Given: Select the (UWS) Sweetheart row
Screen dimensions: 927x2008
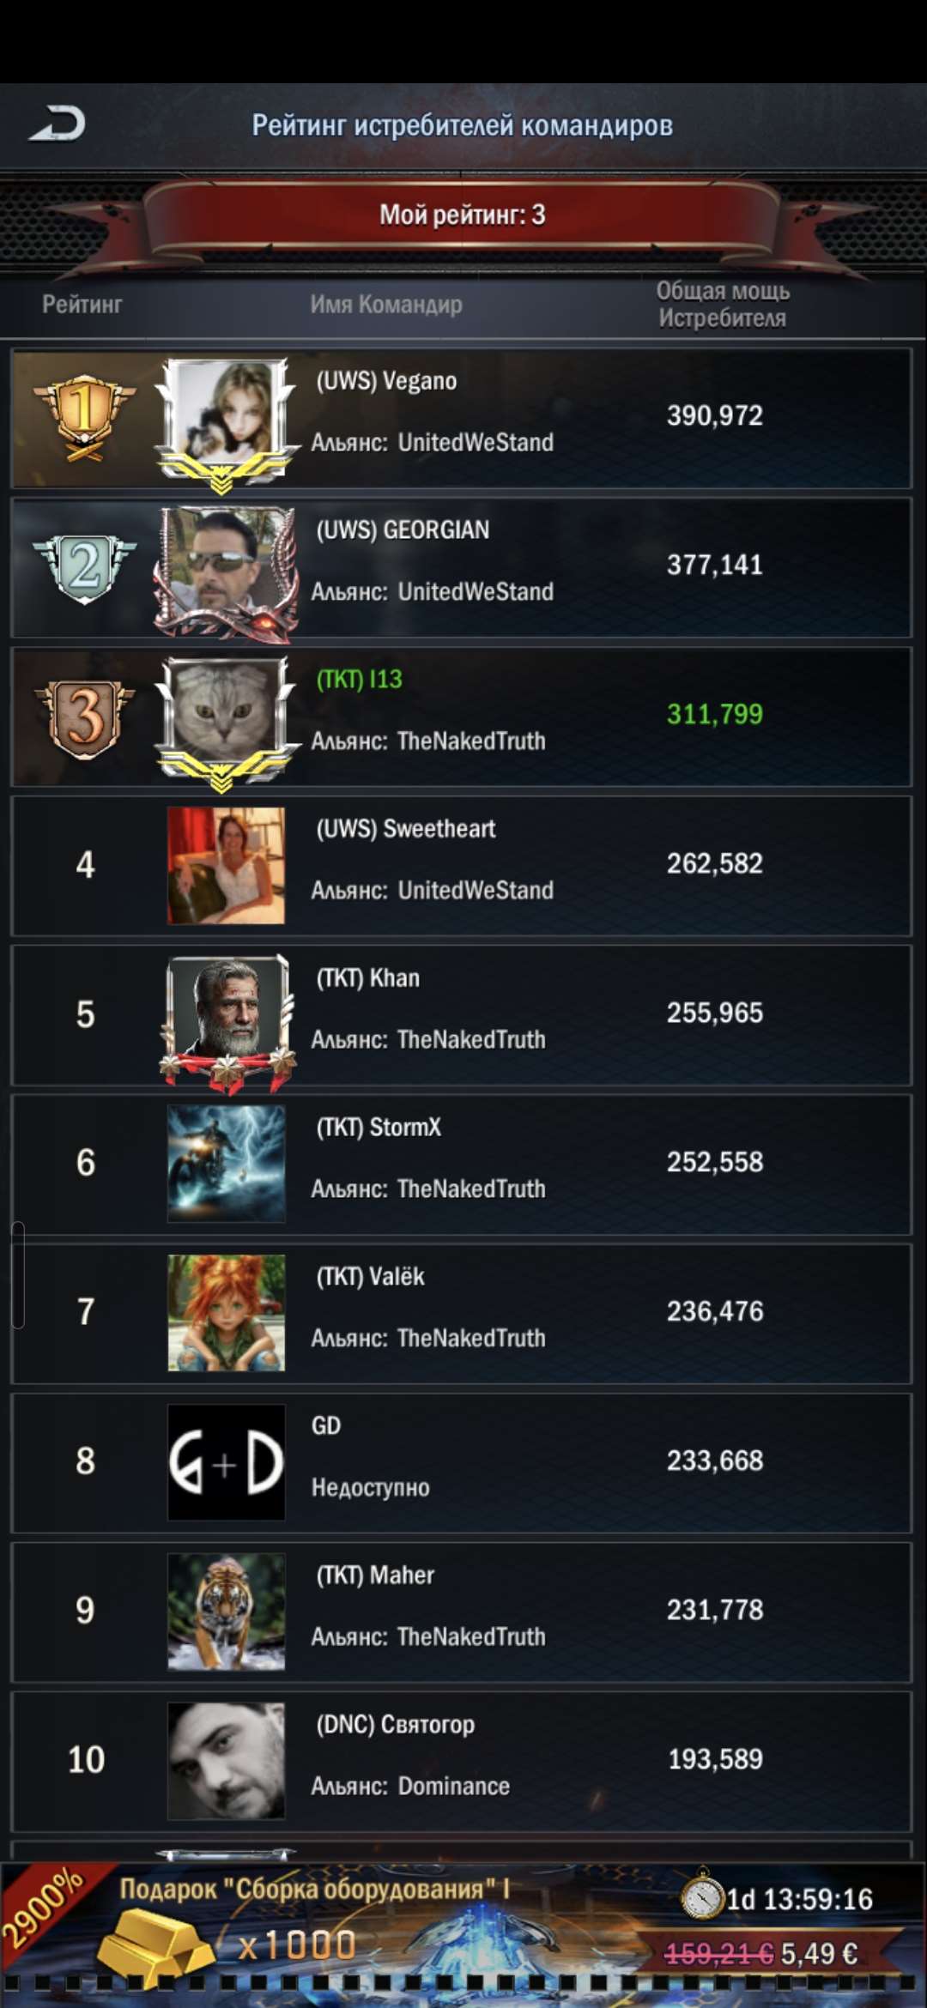Looking at the screenshot, I should (462, 866).
